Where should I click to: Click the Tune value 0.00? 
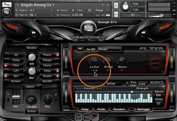click(135, 10)
